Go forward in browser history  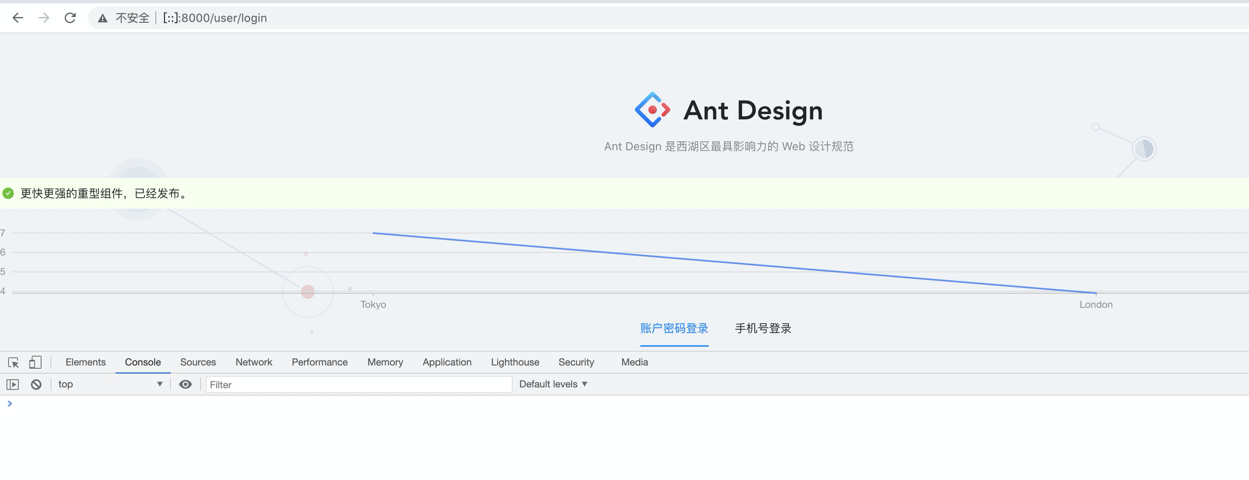pos(44,18)
